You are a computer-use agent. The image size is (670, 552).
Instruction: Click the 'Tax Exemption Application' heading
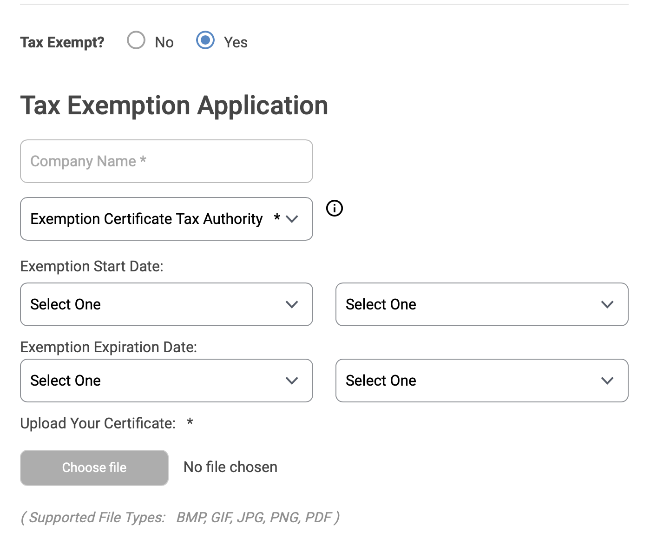[x=174, y=105]
